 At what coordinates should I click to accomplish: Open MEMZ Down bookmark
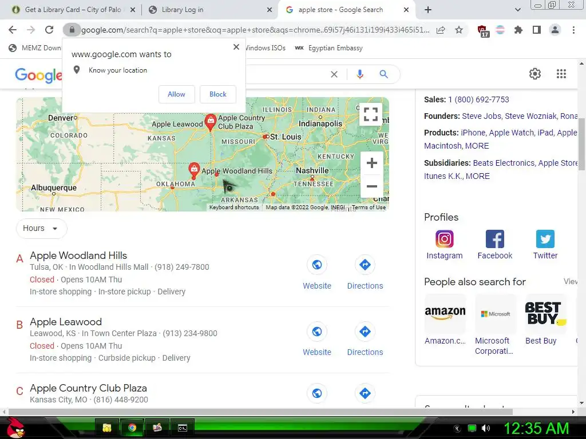click(x=34, y=48)
